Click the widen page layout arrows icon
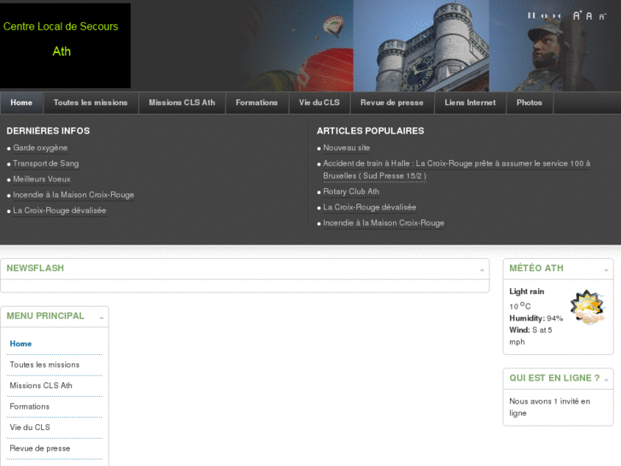 544,16
